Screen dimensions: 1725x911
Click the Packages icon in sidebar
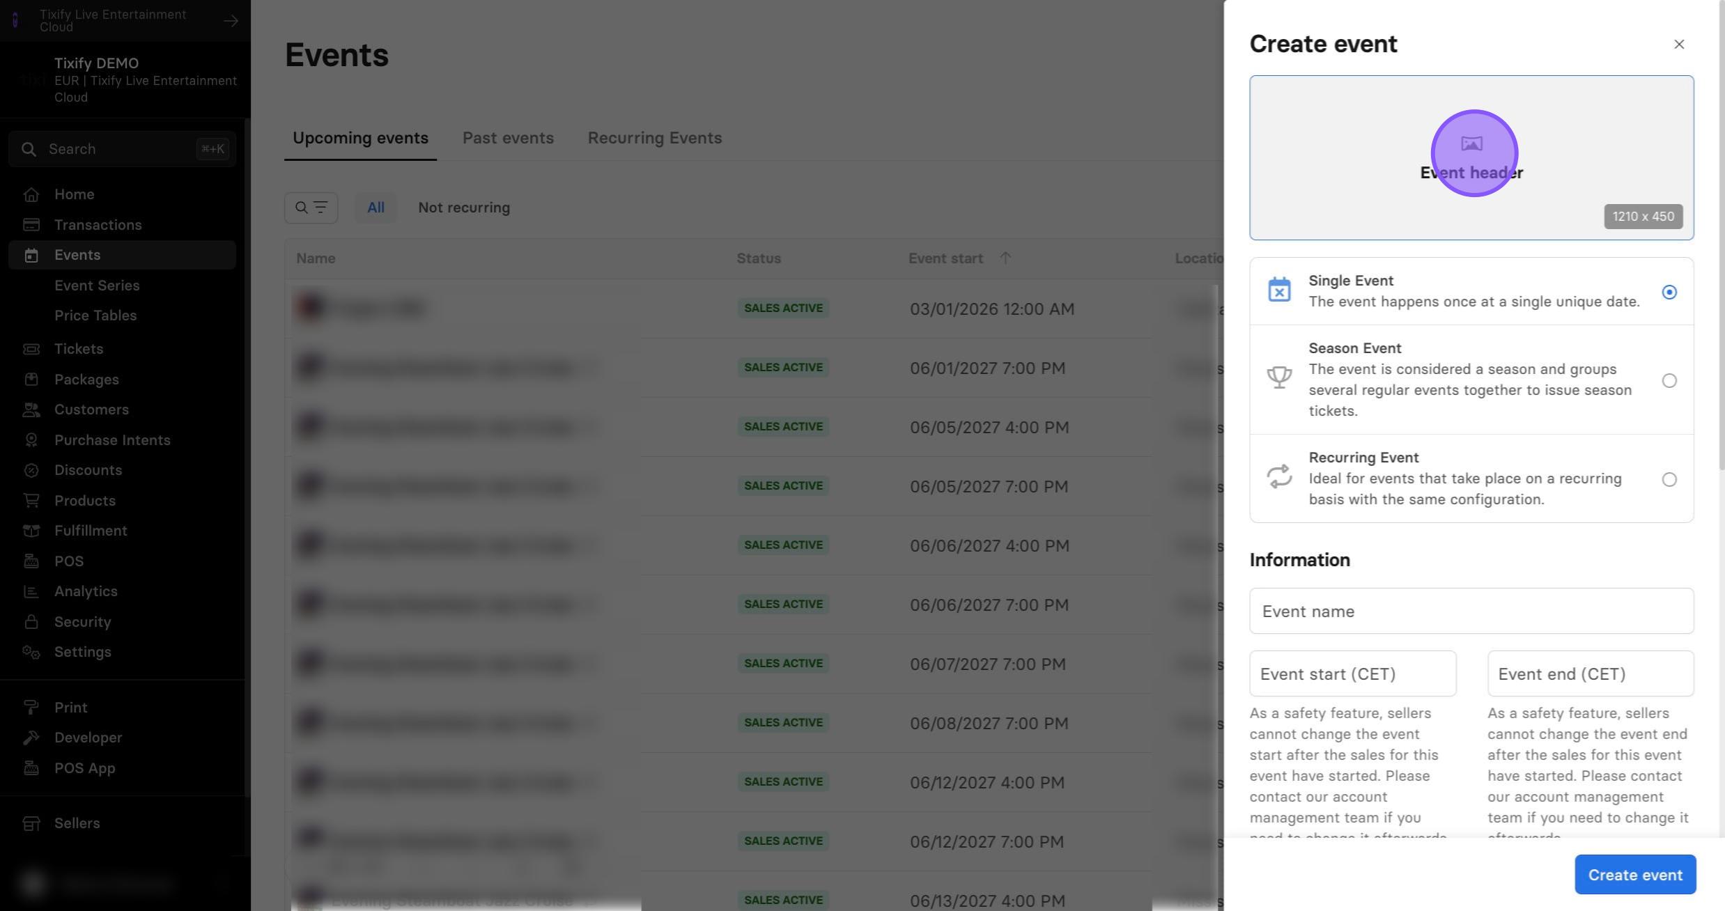pyautogui.click(x=31, y=380)
